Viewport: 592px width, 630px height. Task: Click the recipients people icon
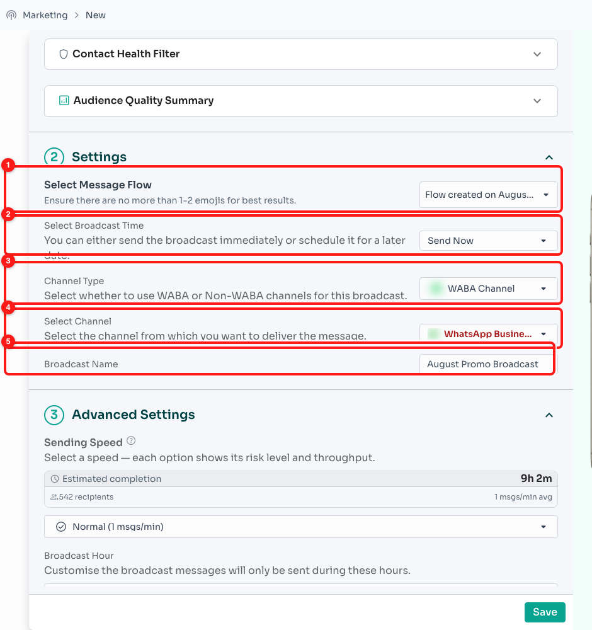54,497
